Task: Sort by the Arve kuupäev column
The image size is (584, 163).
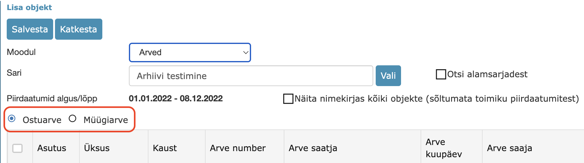Action: pos(443,148)
